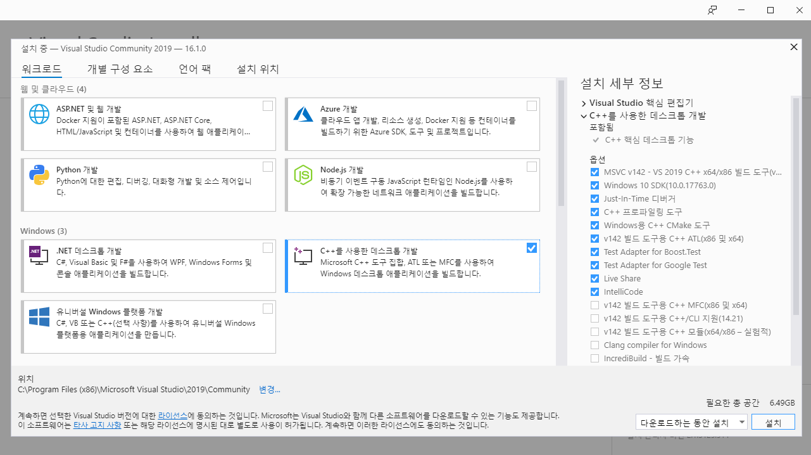Enable the v142 C++ modules experimental option
The width and height of the screenshot is (811, 455).
coord(594,332)
